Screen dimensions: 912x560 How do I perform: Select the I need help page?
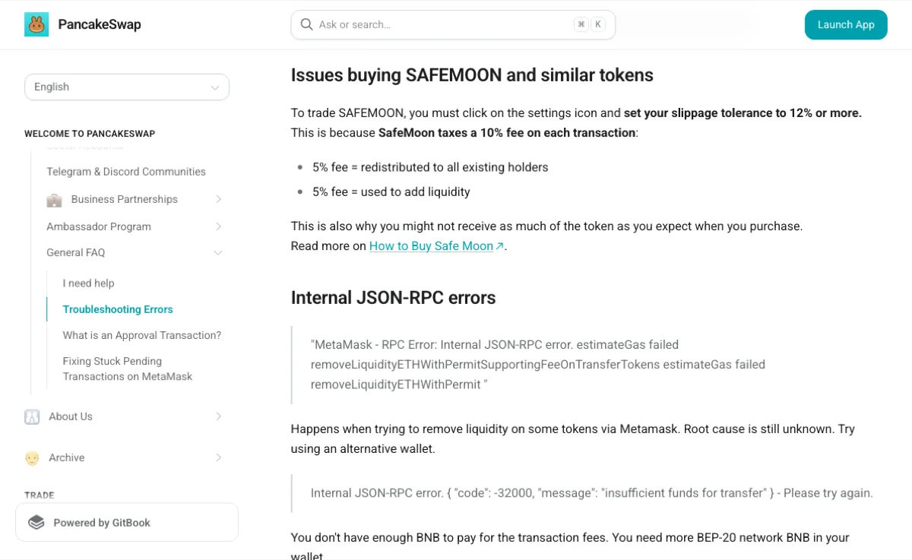tap(89, 283)
